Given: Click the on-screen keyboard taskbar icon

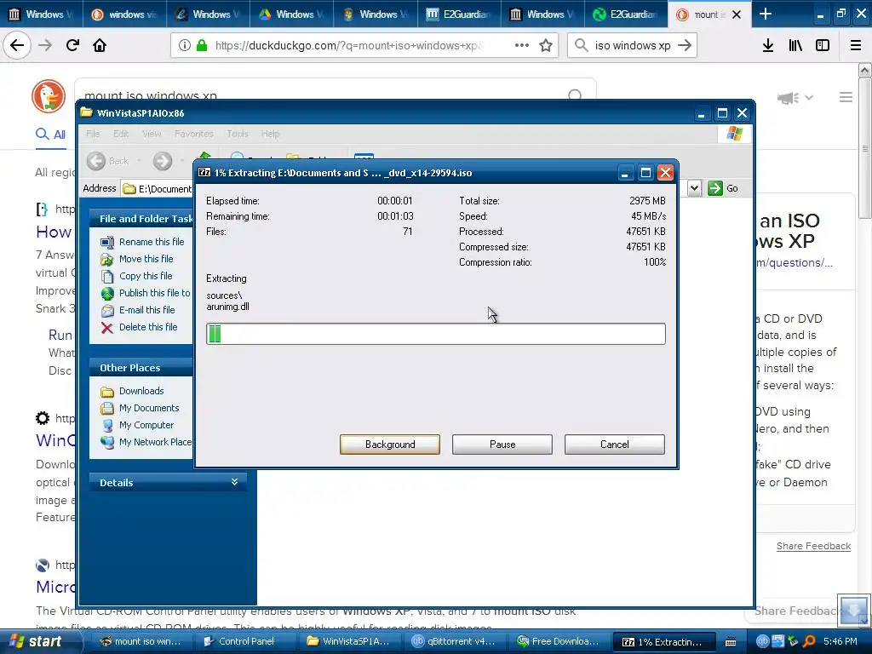Looking at the screenshot, I should (x=731, y=642).
